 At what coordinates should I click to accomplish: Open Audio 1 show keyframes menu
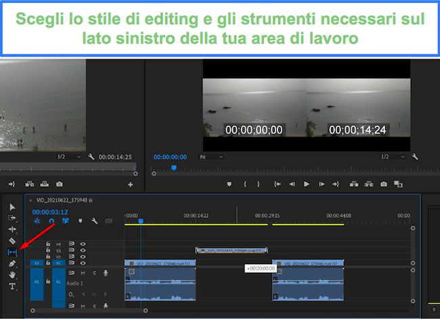[x=71, y=294]
